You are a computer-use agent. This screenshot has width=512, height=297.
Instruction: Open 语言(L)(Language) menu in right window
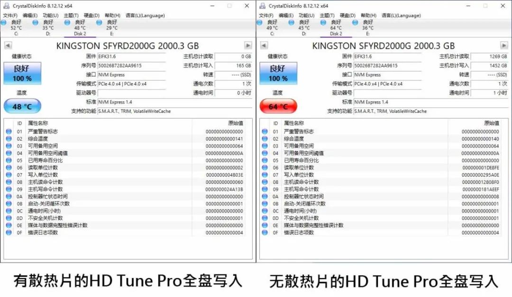tap(401, 15)
